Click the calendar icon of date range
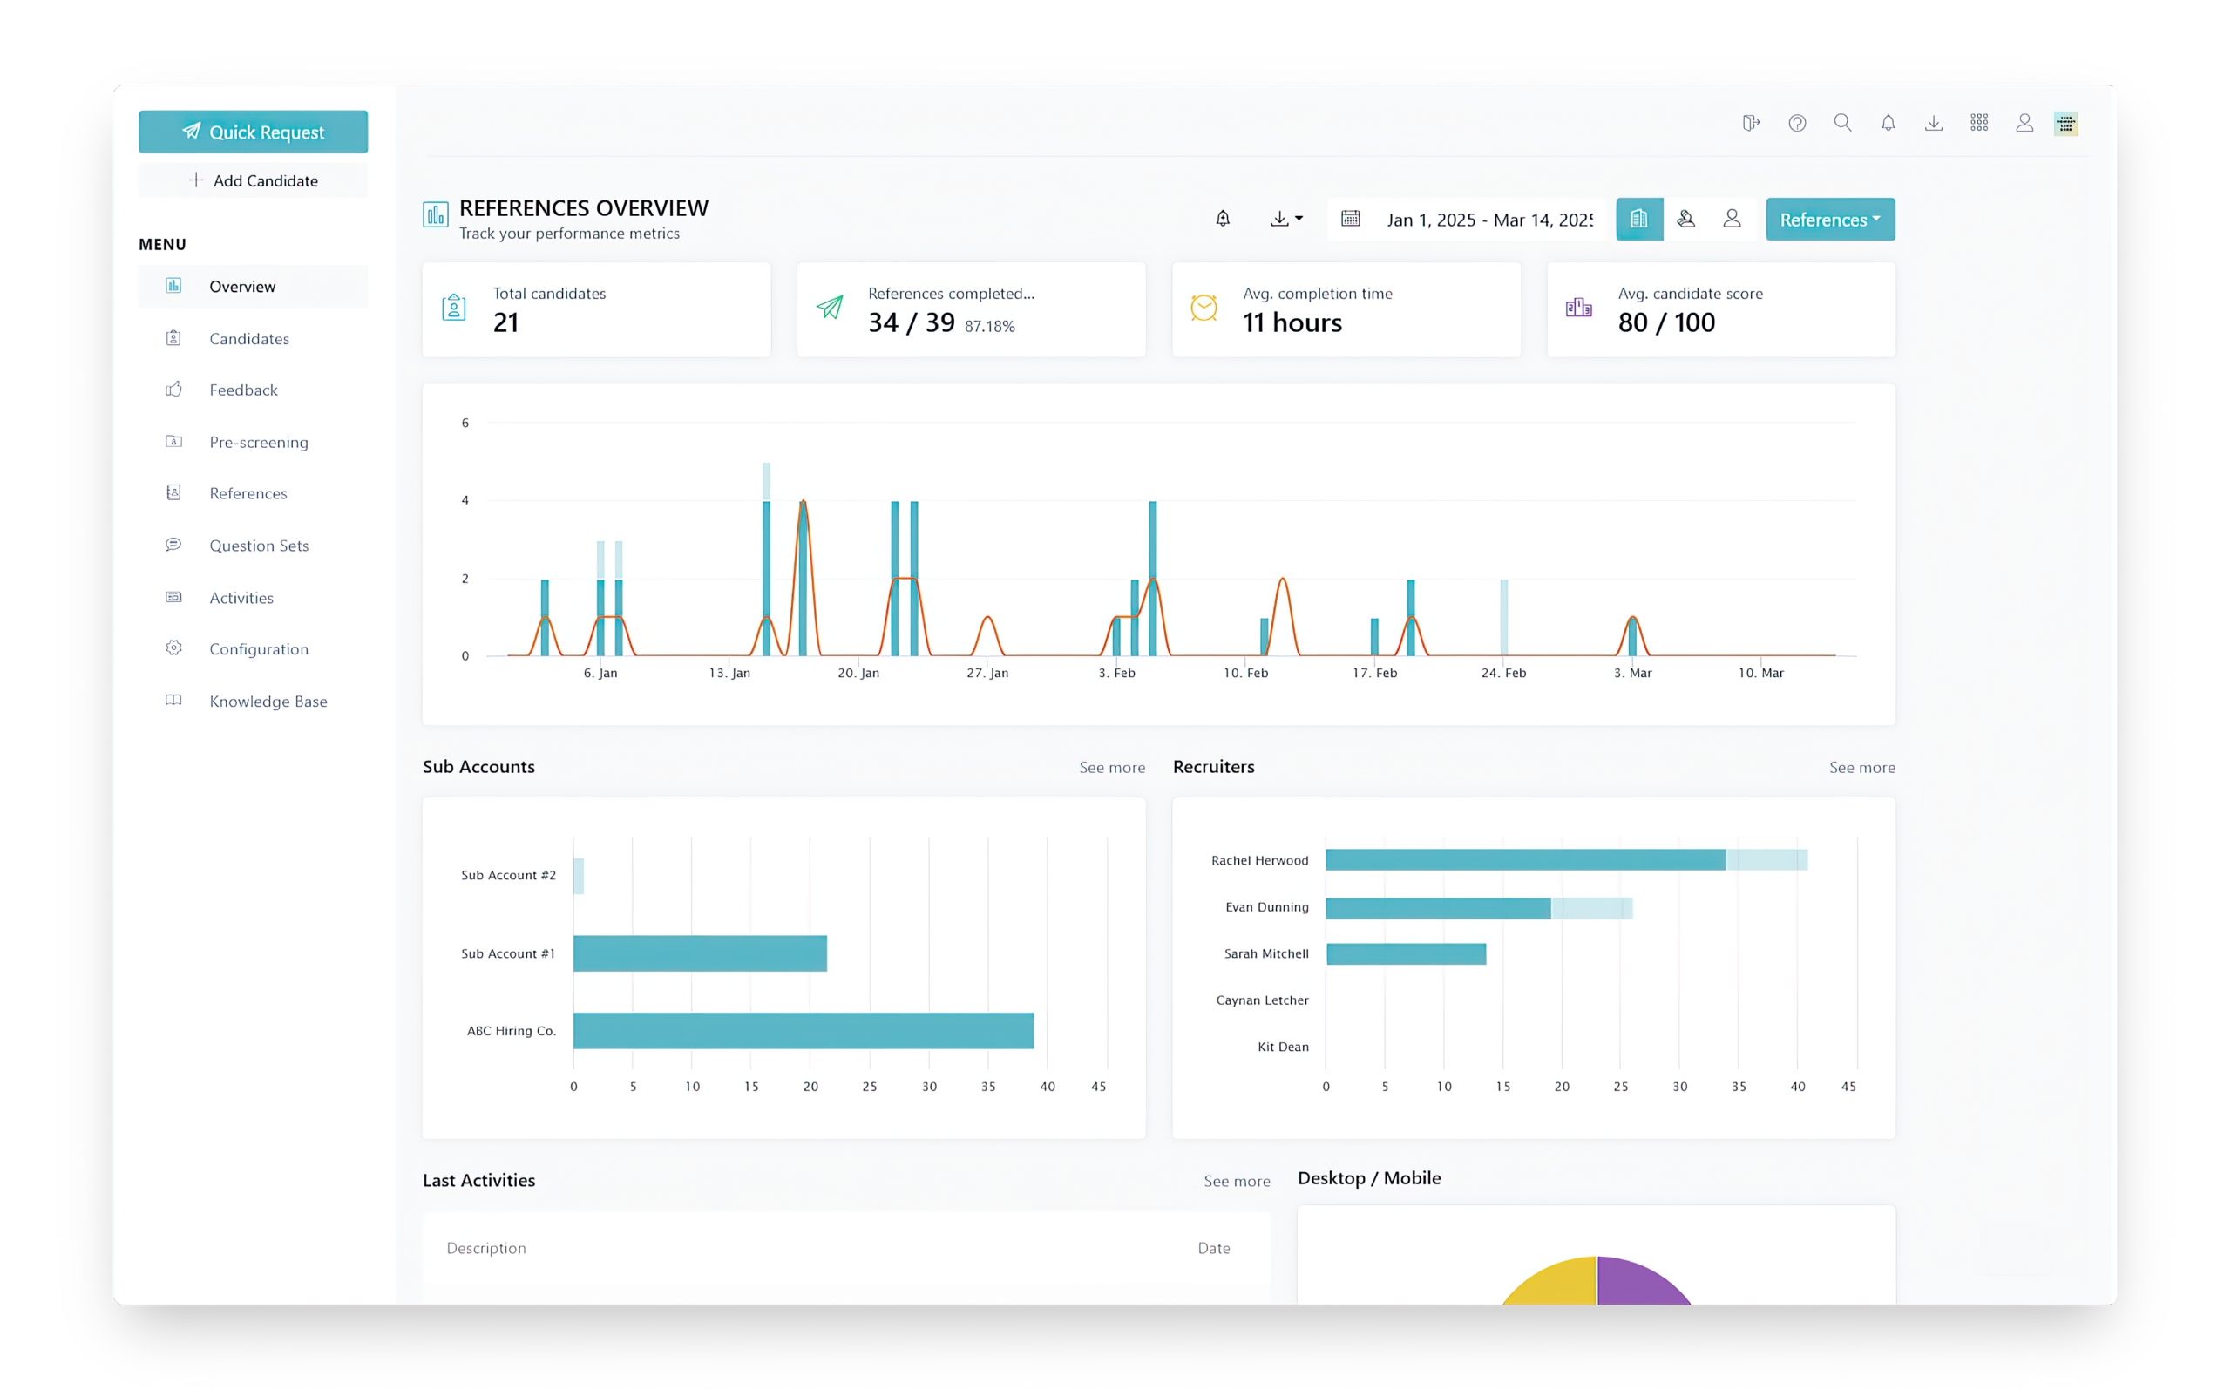The width and height of the screenshot is (2231, 1390). pos(1351,219)
